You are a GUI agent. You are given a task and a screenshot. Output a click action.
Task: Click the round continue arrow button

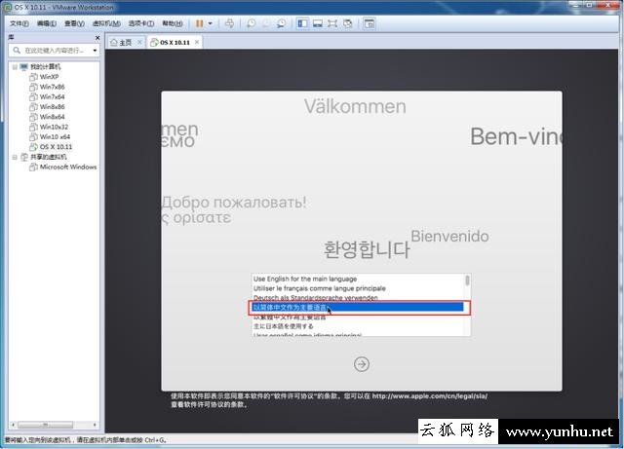(362, 364)
